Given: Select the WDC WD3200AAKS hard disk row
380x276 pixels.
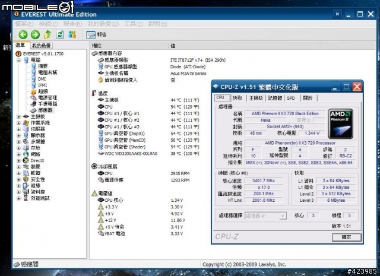Looking at the screenshot, I should 148,154.
